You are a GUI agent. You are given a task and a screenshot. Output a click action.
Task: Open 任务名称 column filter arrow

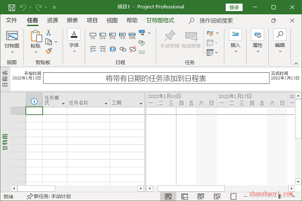106,104
